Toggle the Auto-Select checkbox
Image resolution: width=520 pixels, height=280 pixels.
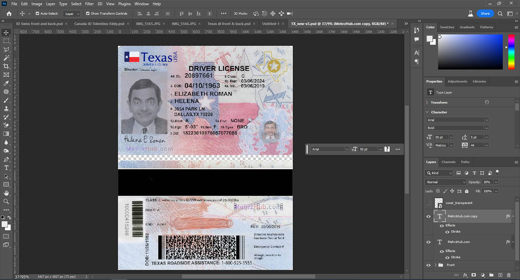pos(38,13)
